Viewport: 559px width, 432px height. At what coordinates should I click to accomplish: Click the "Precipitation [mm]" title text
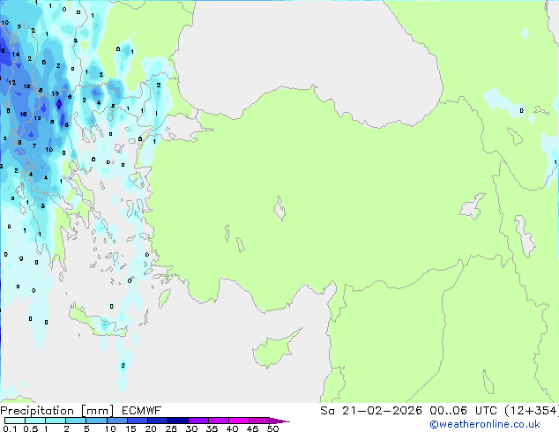click(x=57, y=411)
